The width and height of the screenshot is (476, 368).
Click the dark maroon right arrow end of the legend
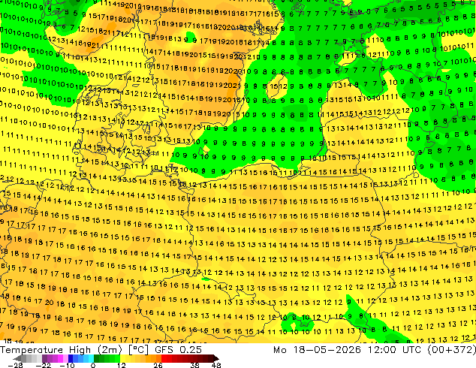coord(215,358)
